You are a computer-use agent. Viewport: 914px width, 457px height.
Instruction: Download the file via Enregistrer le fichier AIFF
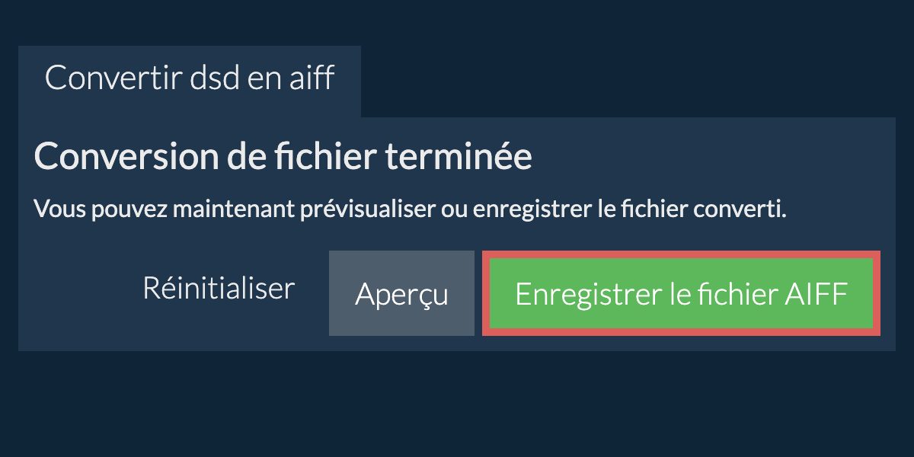coord(681,294)
